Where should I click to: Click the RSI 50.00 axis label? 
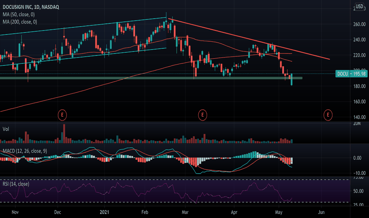click(358, 191)
